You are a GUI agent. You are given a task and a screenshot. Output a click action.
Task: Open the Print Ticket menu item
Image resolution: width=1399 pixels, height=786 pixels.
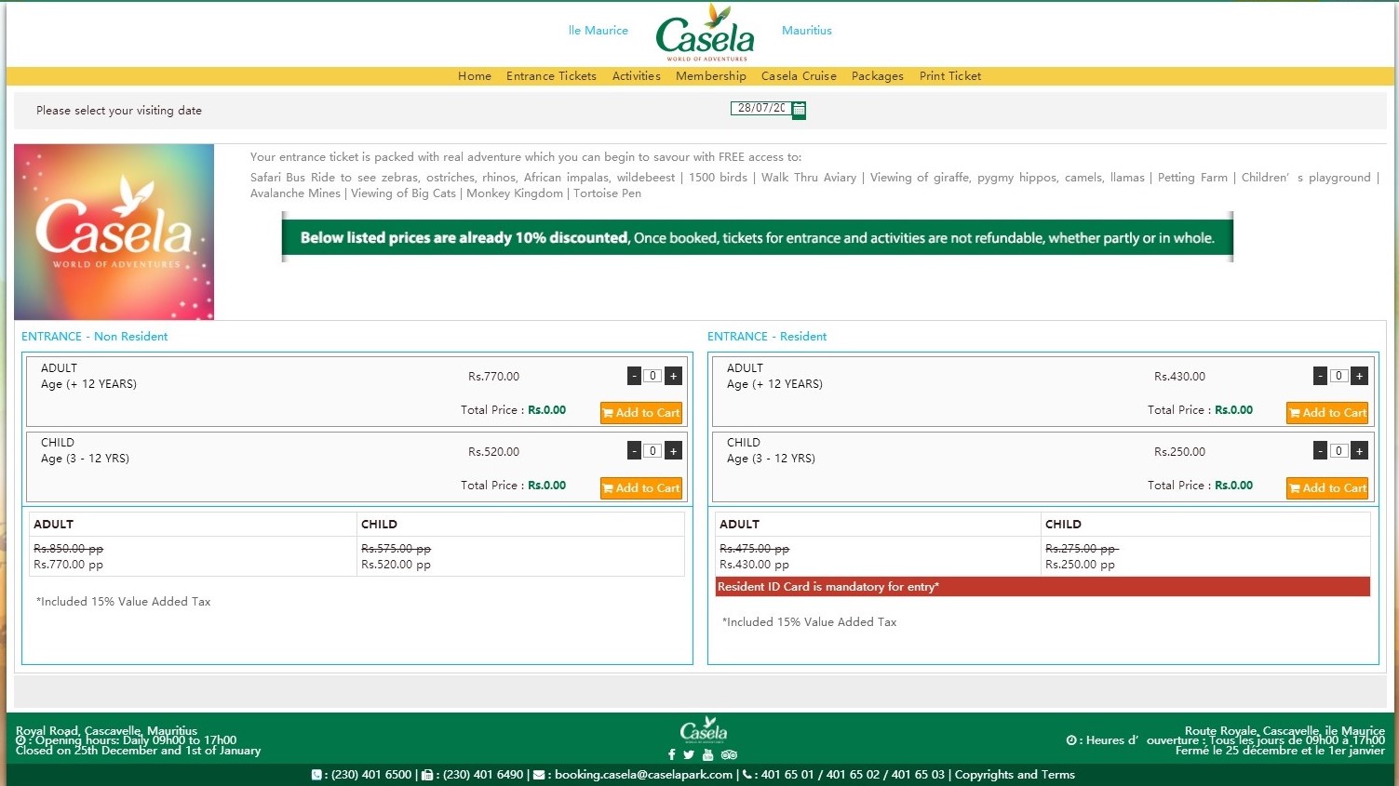pos(950,76)
